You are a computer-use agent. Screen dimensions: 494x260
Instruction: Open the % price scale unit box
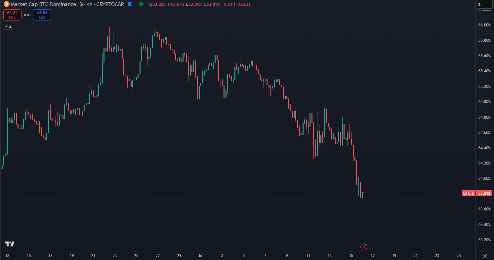484,4
